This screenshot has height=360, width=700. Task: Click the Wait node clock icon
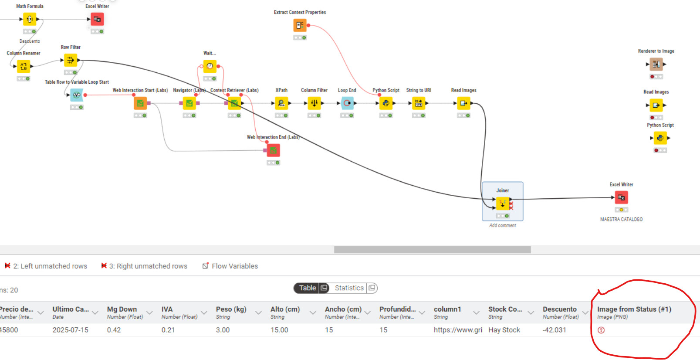(210, 66)
